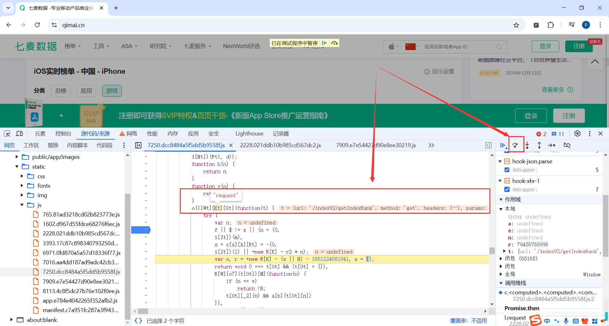Reload the qimai.cn page
The image size is (609, 326).
[x=37, y=25]
